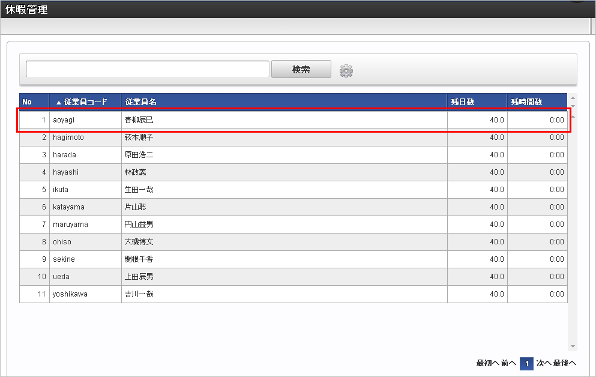Select employee code ohiso cell
The width and height of the screenshot is (596, 377).
click(x=85, y=242)
